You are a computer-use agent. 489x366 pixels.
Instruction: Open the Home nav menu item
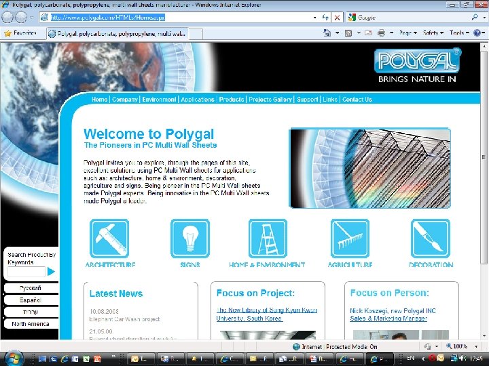click(99, 99)
